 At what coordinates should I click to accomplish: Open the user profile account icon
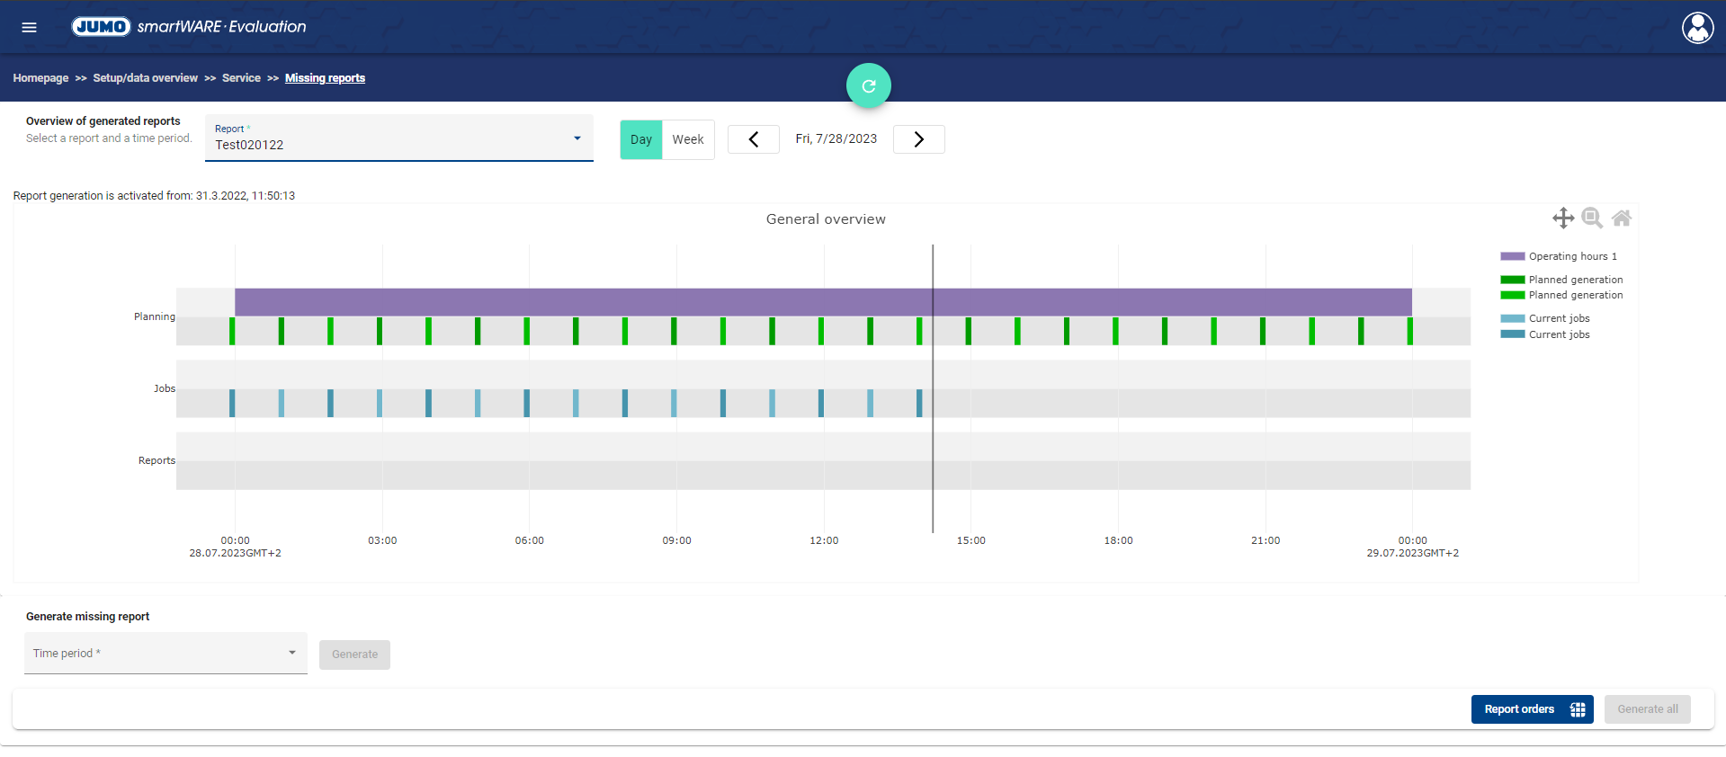tap(1697, 28)
